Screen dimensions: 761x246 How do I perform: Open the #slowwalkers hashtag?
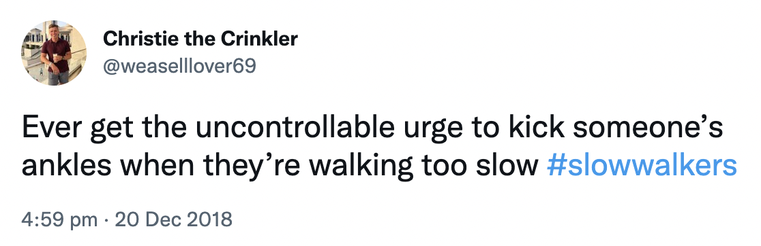pyautogui.click(x=642, y=165)
